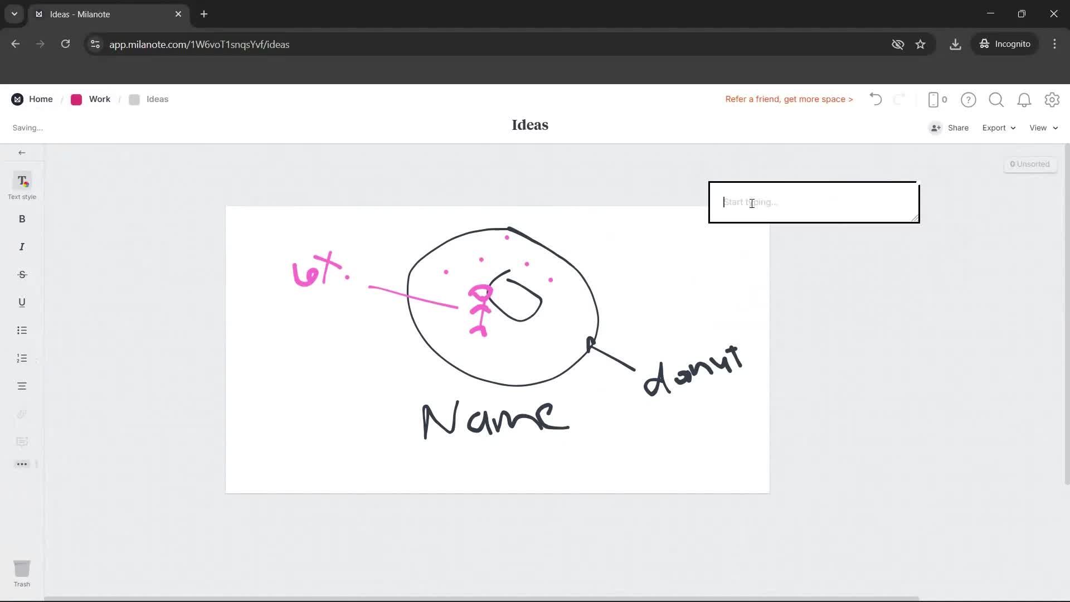Click the undo icon

click(875, 99)
